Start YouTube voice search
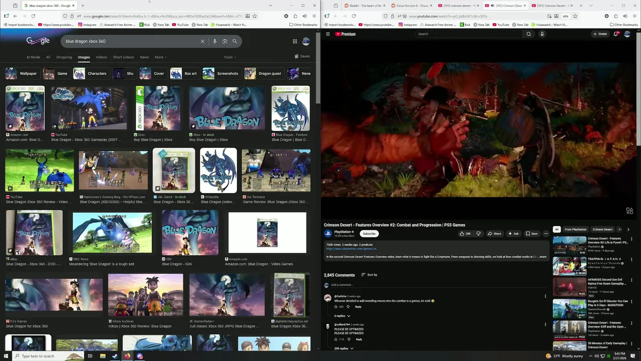 pyautogui.click(x=542, y=34)
